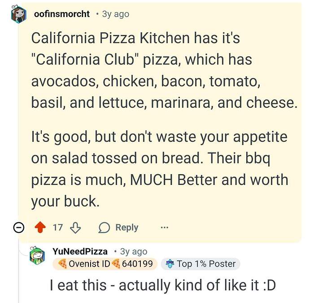
Task: Click the Ovenist ID 640199 flair text
Action: click(106, 264)
